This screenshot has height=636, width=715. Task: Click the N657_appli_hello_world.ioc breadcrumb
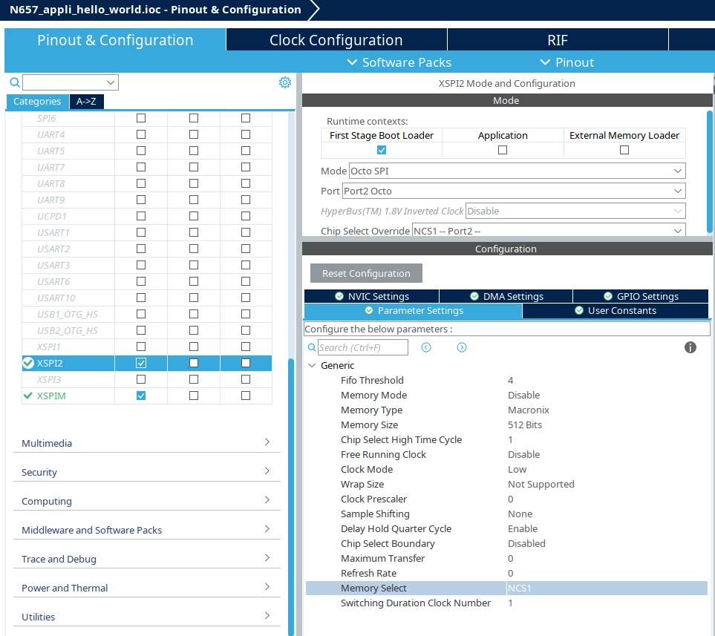click(155, 10)
